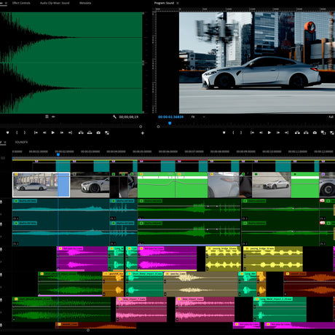Add marker in the Source monitor
This screenshot has height=335, width=335.
[x=7, y=133]
